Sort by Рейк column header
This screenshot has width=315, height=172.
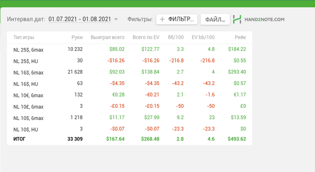[240, 37]
